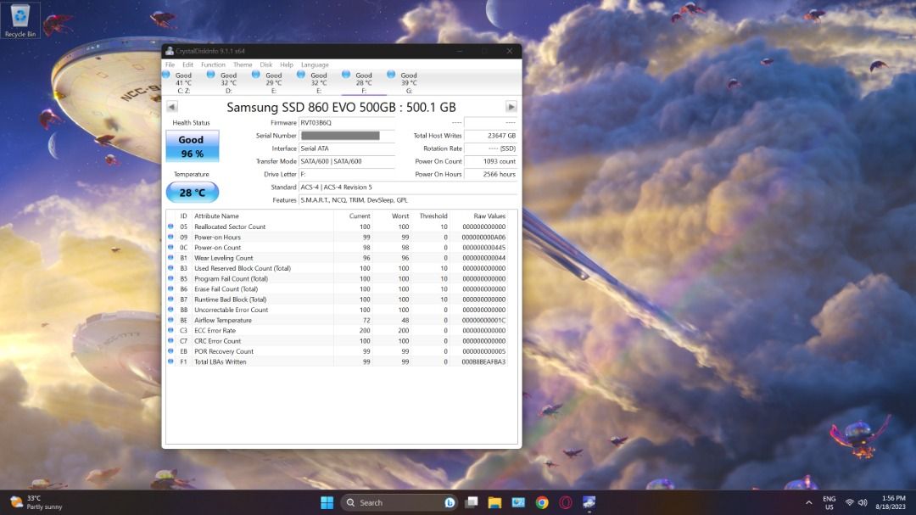Click status icon for Power-on Hours
The height and width of the screenshot is (515, 916).
(170, 237)
